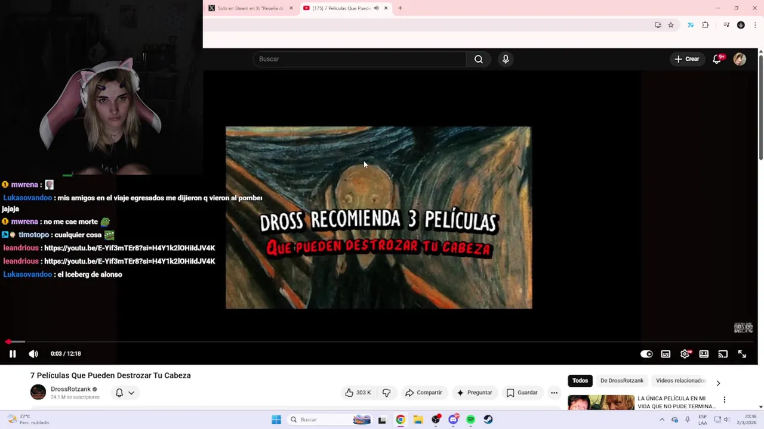Open a new browser tab
Viewport: 764px width, 429px height.
(400, 8)
